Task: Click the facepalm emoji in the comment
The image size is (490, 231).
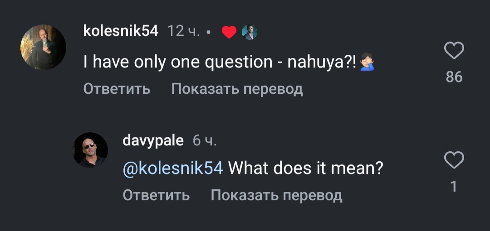Action: [x=367, y=63]
